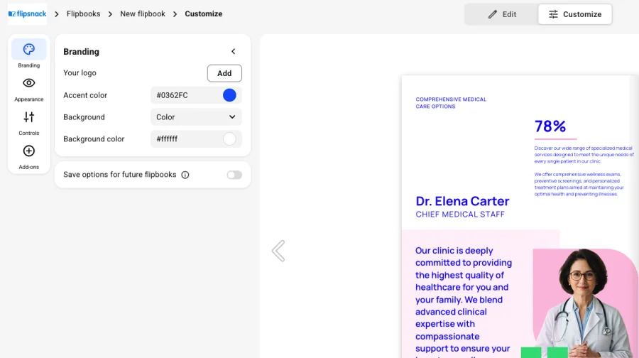This screenshot has height=358, width=639.
Task: Collapse the Branding panel with chevron
Action: pyautogui.click(x=233, y=51)
